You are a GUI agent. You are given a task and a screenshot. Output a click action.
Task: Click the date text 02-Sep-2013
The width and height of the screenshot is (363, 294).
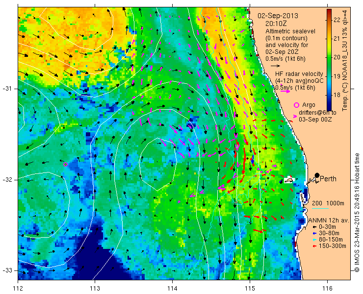coord(278,16)
